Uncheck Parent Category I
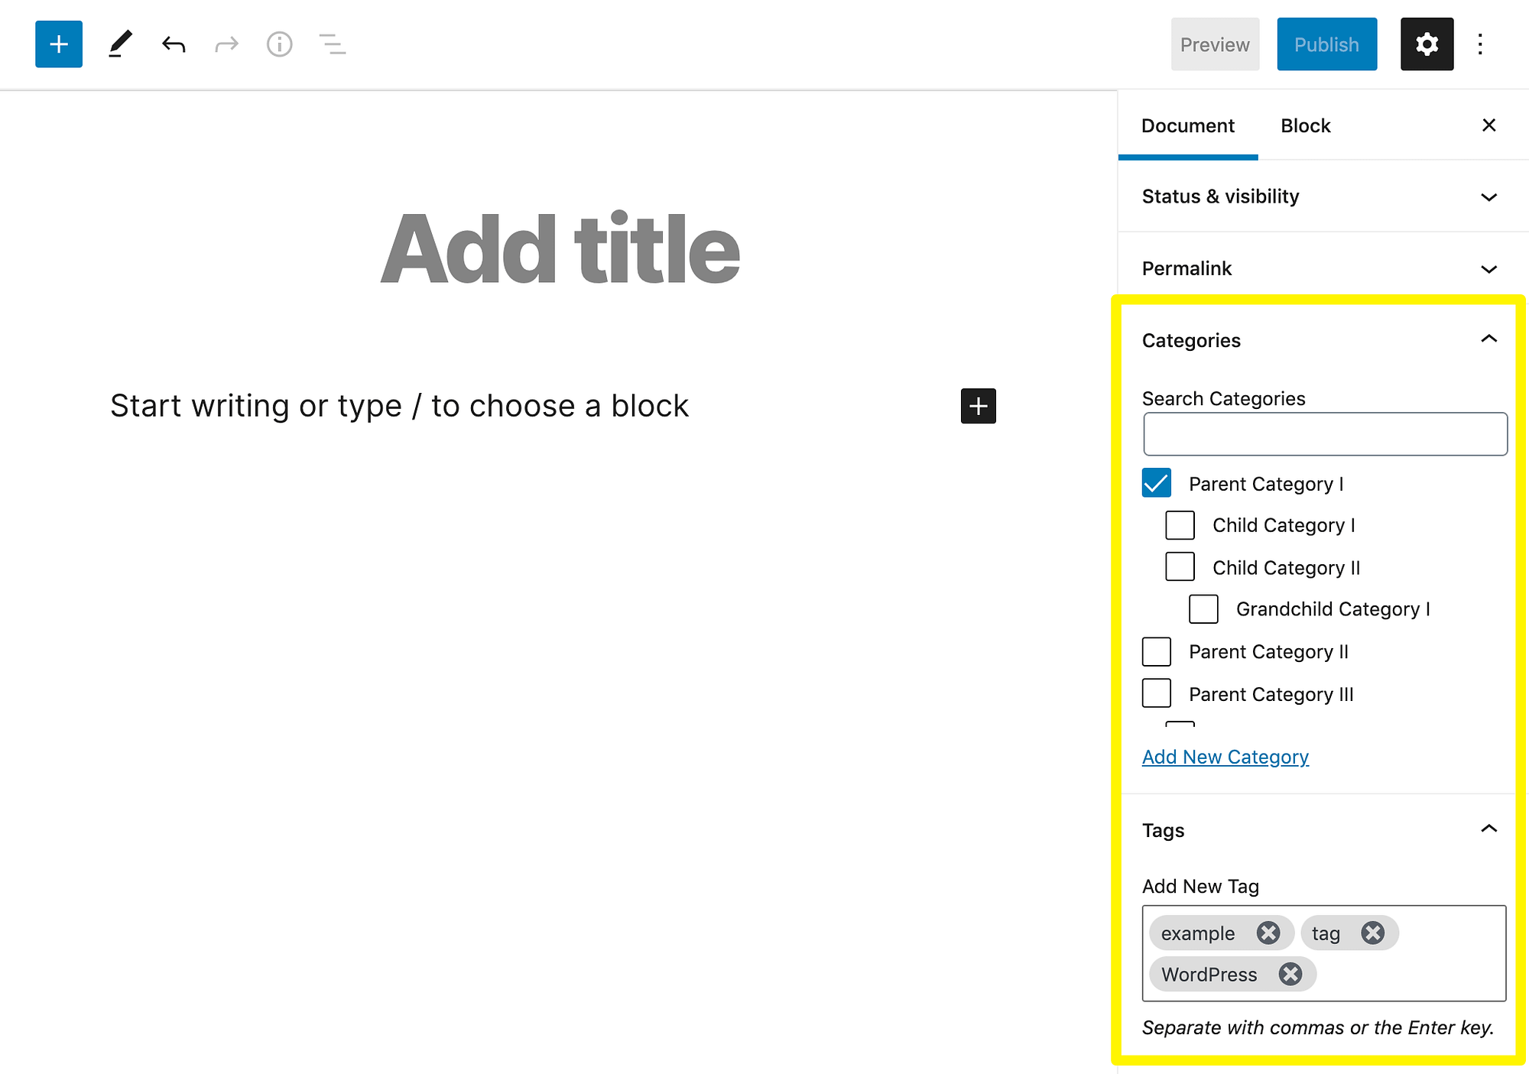Image resolution: width=1529 pixels, height=1074 pixels. (x=1157, y=483)
